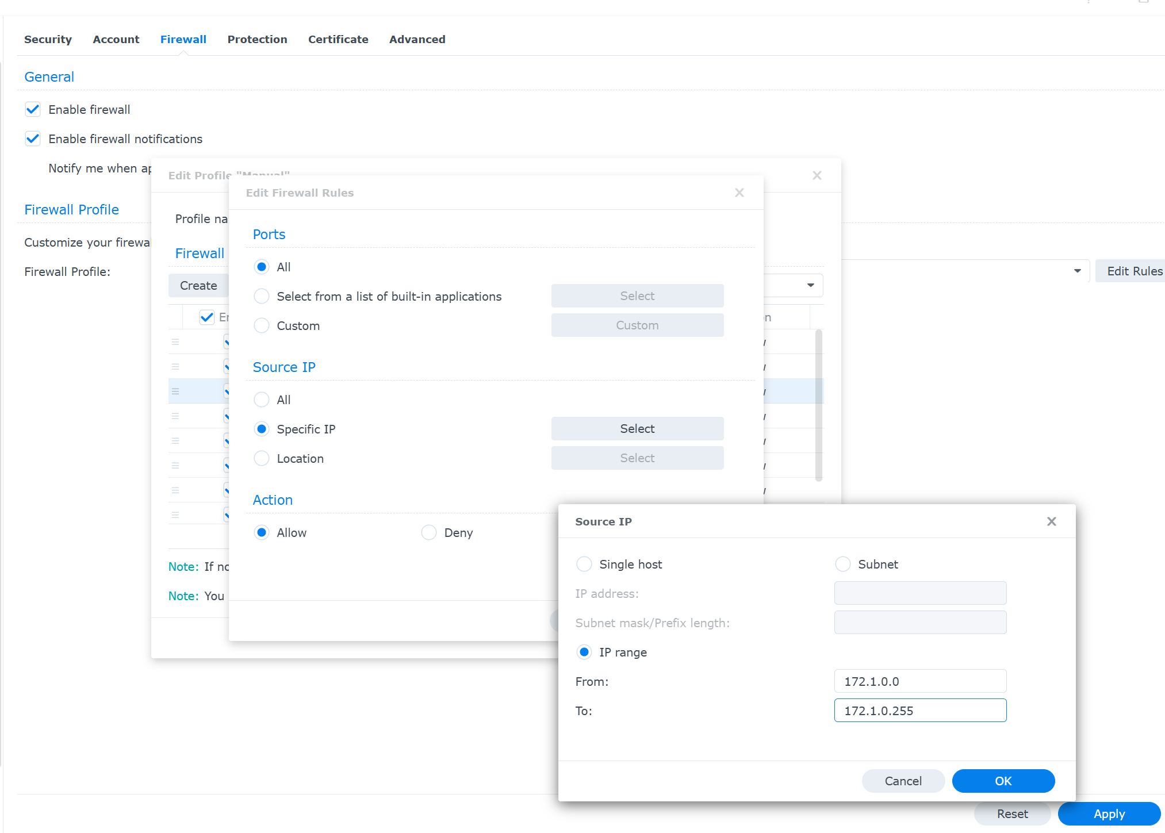Image resolution: width=1165 pixels, height=833 pixels.
Task: Click drag handle icon of first rule row
Action: coord(175,342)
